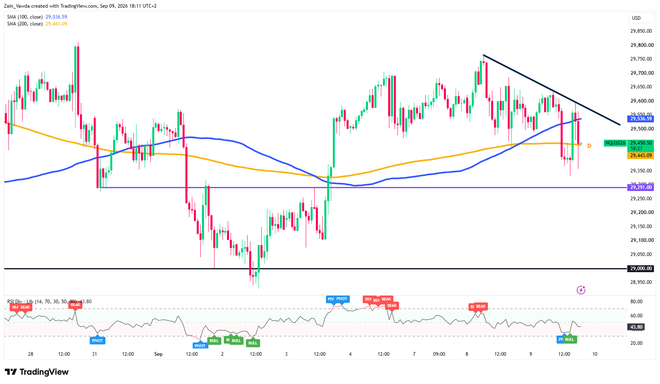This screenshot has height=384, width=660.
Task: Select the SMA (200, close) legend label
Action: [x=25, y=24]
